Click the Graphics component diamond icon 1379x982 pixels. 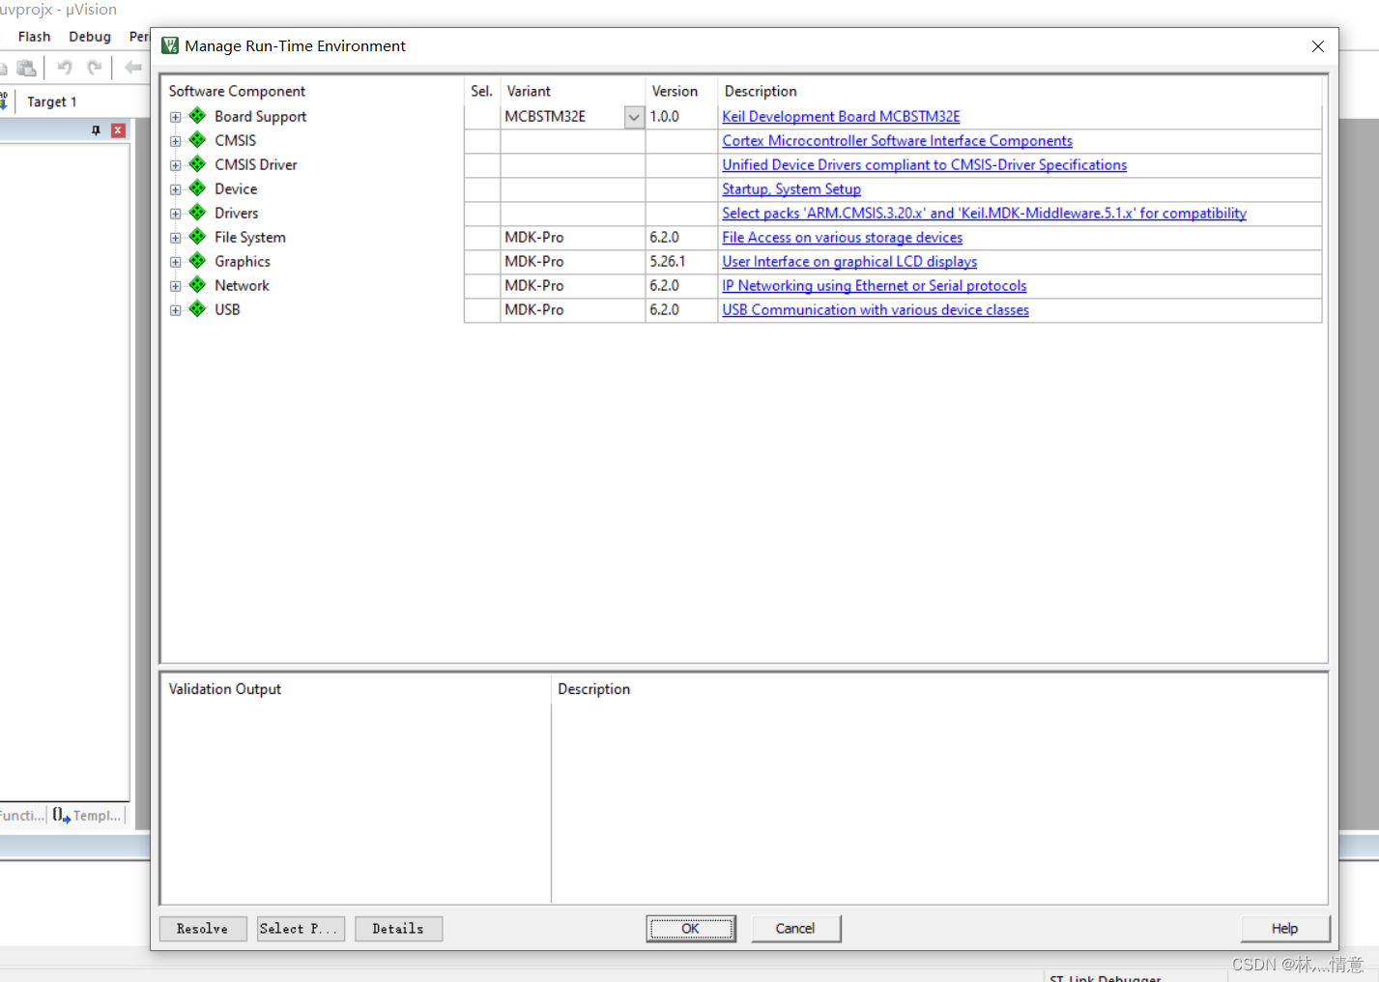(197, 261)
